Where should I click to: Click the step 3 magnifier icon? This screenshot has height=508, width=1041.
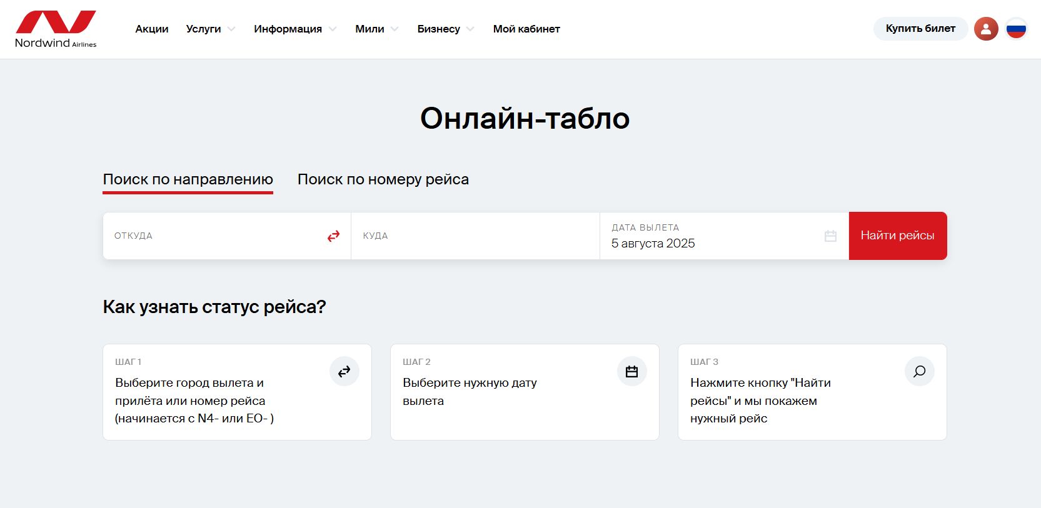[x=920, y=372]
